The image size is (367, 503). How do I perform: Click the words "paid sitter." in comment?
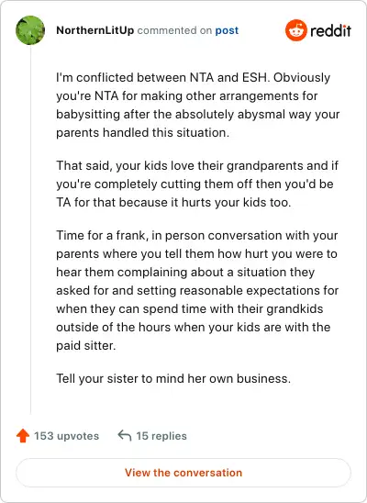86,345
